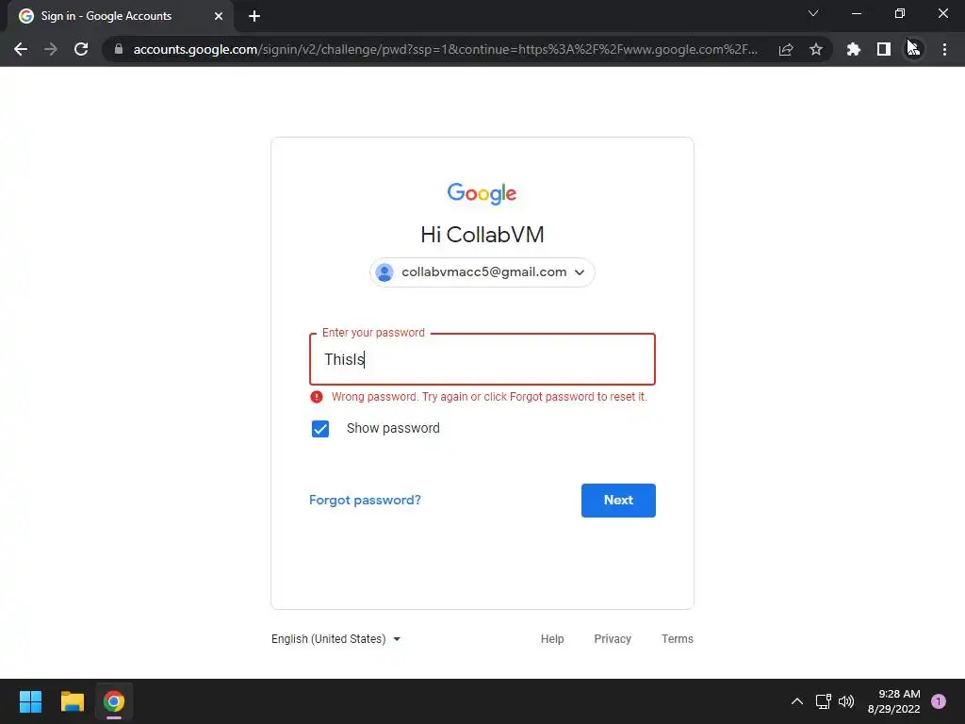
Task: Open the Privacy link
Action: click(613, 639)
